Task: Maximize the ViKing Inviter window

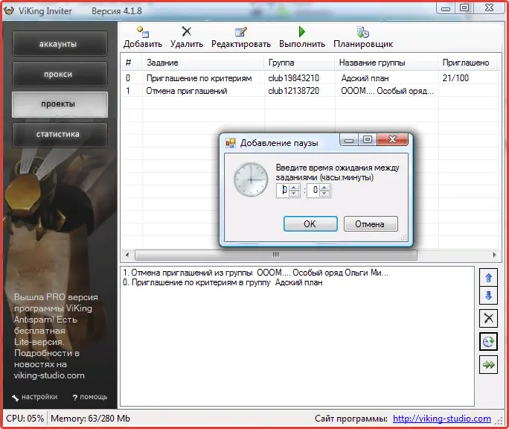Action: click(464, 8)
